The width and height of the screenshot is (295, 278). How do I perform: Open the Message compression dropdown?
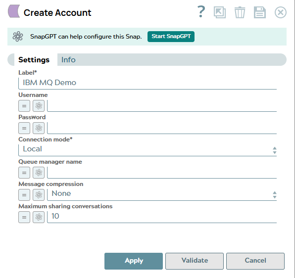pos(162,195)
